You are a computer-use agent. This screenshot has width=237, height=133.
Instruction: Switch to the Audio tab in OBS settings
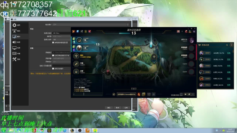pos(20,42)
